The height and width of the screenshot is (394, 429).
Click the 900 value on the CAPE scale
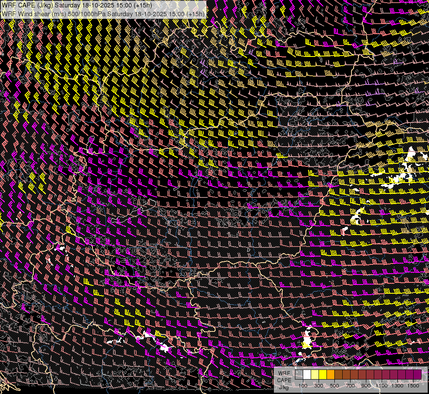pos(366,386)
